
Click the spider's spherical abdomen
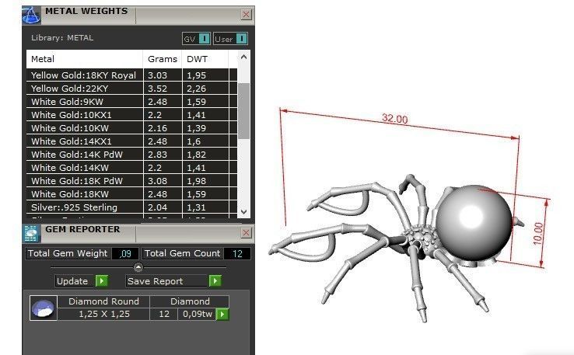(x=474, y=224)
